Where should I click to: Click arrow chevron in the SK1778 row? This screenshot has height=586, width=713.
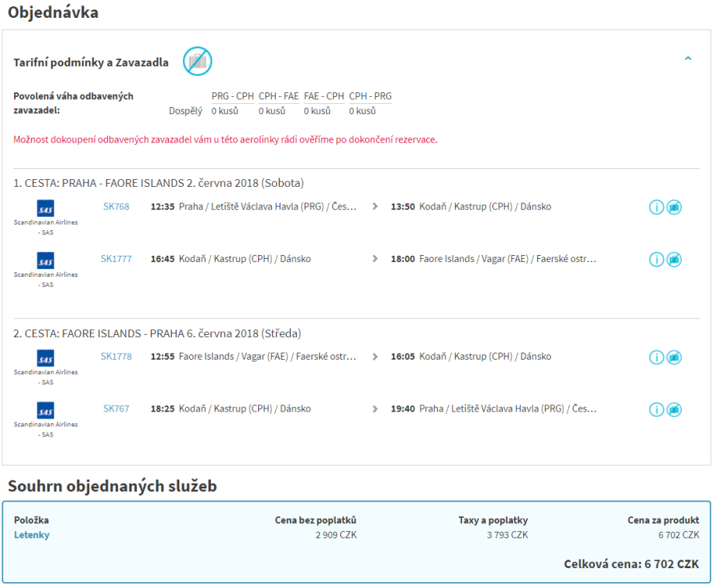click(x=376, y=357)
